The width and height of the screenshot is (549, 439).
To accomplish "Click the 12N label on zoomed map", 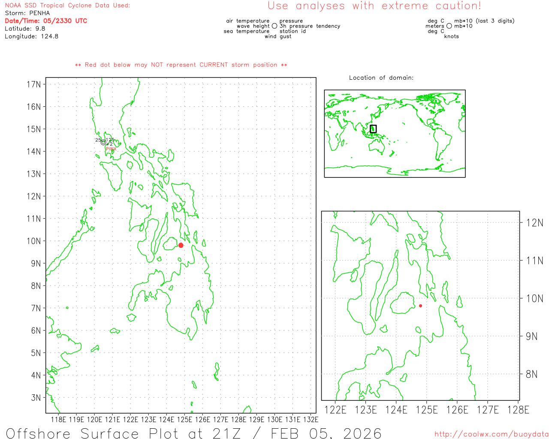I will [534, 223].
